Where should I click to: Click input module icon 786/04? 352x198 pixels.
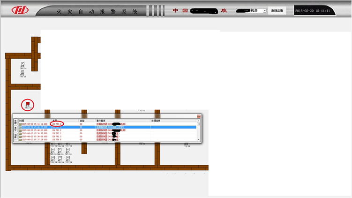point(60,158)
